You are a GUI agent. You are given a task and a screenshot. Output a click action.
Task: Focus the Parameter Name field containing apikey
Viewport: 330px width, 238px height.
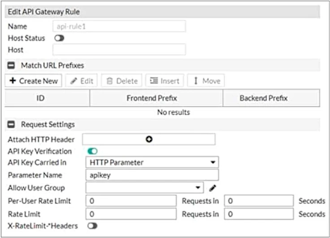[152, 175]
